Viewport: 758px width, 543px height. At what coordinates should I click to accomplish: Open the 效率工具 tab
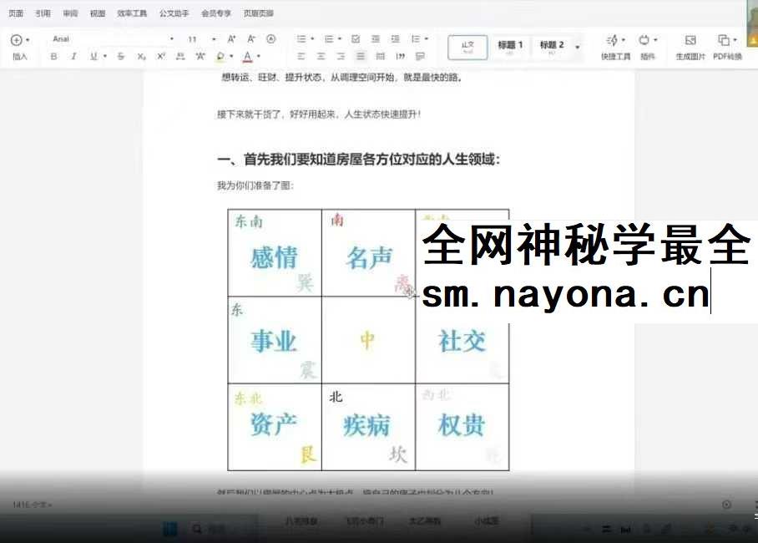pyautogui.click(x=132, y=13)
